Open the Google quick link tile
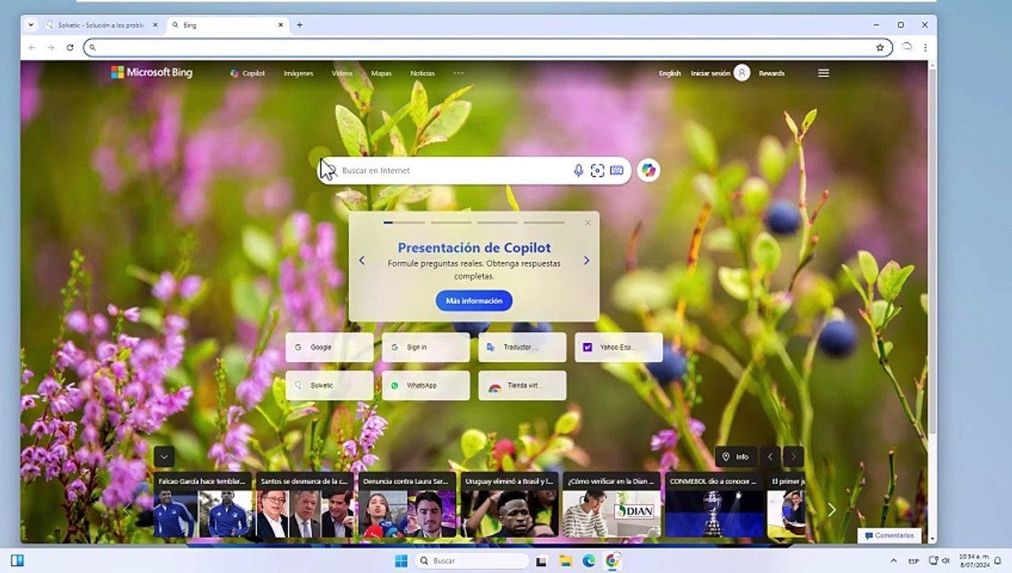The width and height of the screenshot is (1012, 573). [329, 347]
